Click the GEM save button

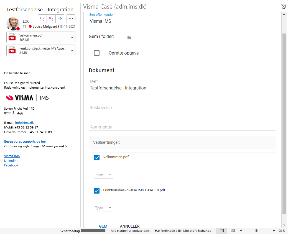click(103, 226)
